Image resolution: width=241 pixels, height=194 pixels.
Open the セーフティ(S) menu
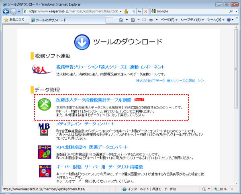coord(193,20)
